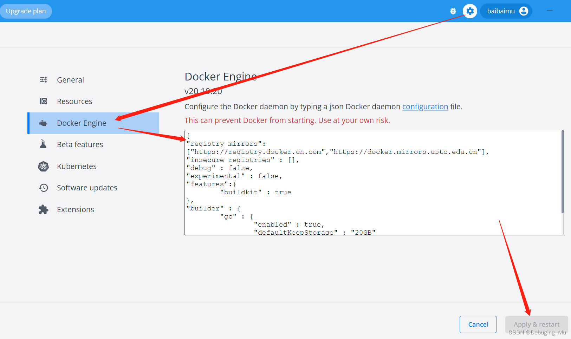Click the Beta features flask icon

[x=43, y=144]
